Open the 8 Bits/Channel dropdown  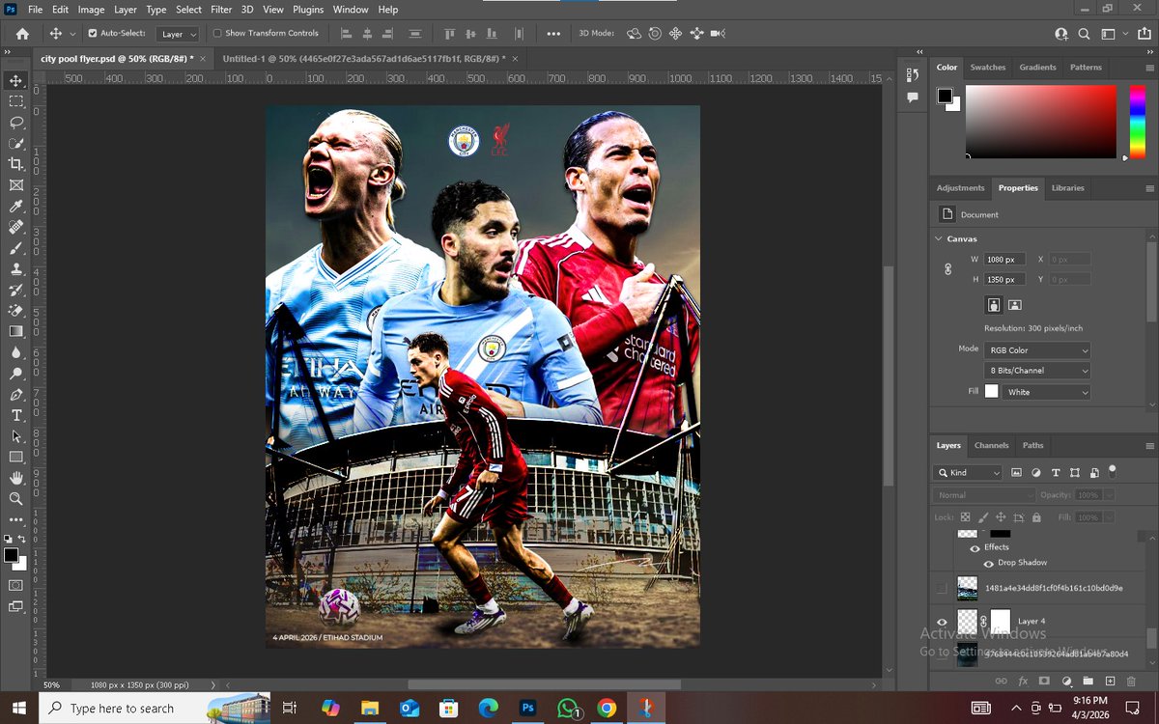tap(1037, 371)
